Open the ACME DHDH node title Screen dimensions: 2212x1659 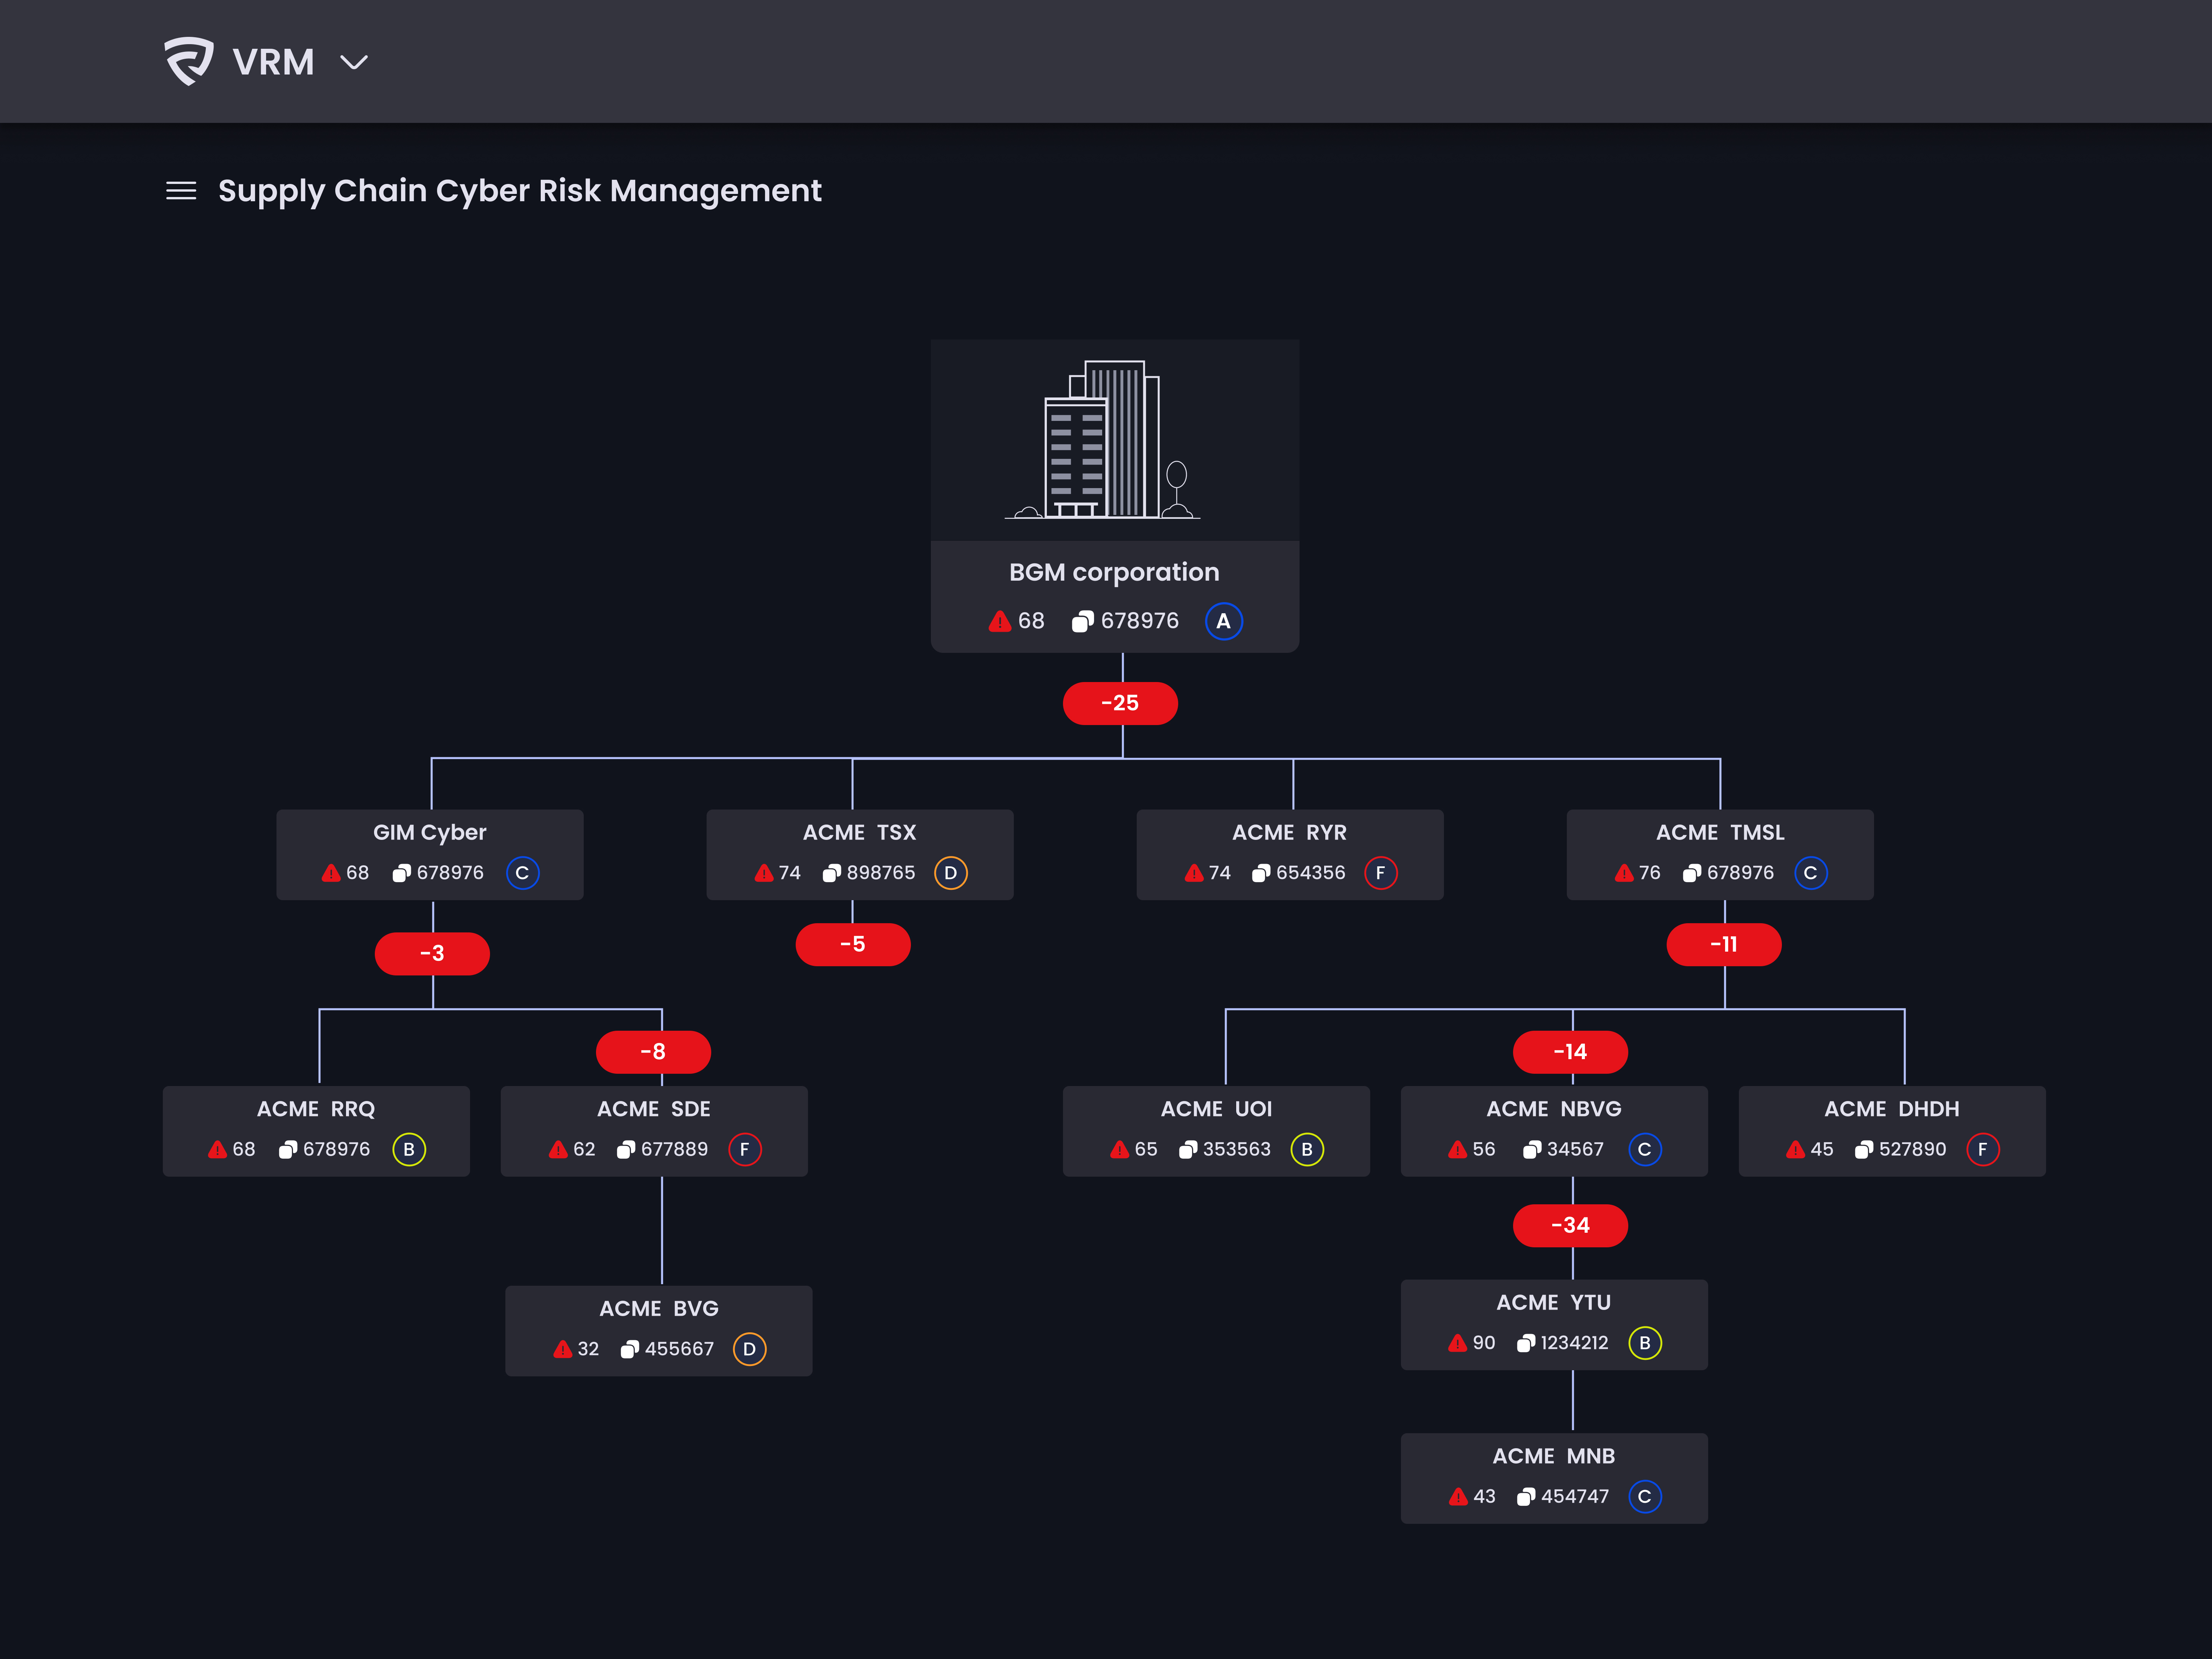pos(1892,1109)
